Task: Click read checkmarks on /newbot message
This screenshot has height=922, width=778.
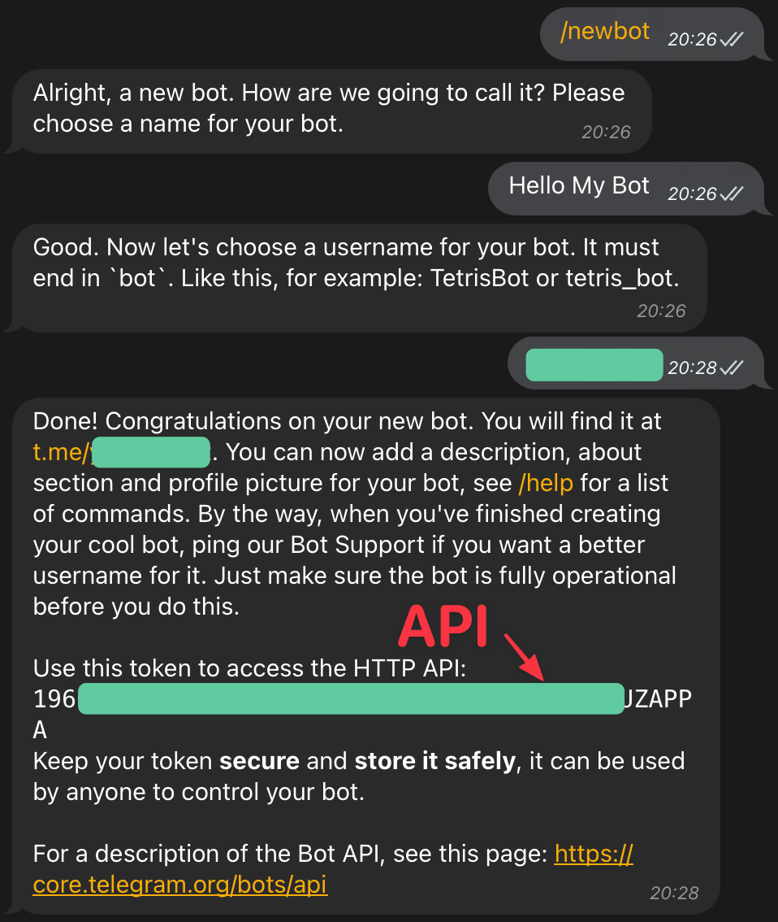Action: pyautogui.click(x=732, y=39)
